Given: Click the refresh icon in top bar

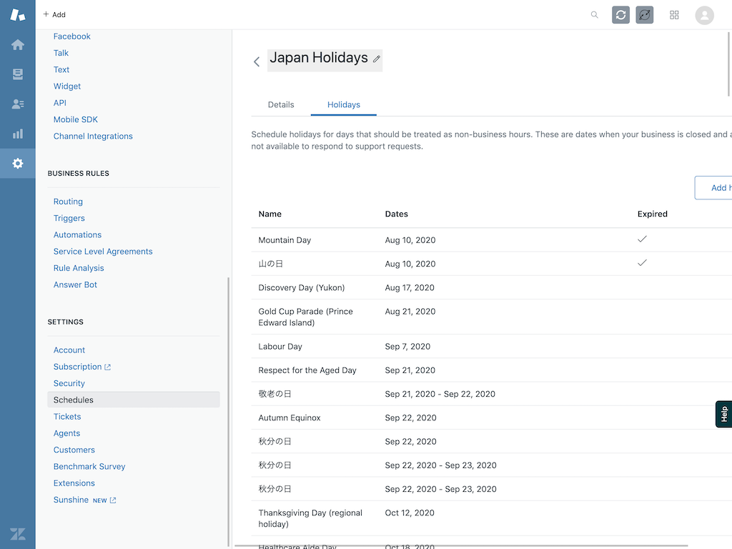Looking at the screenshot, I should (620, 15).
